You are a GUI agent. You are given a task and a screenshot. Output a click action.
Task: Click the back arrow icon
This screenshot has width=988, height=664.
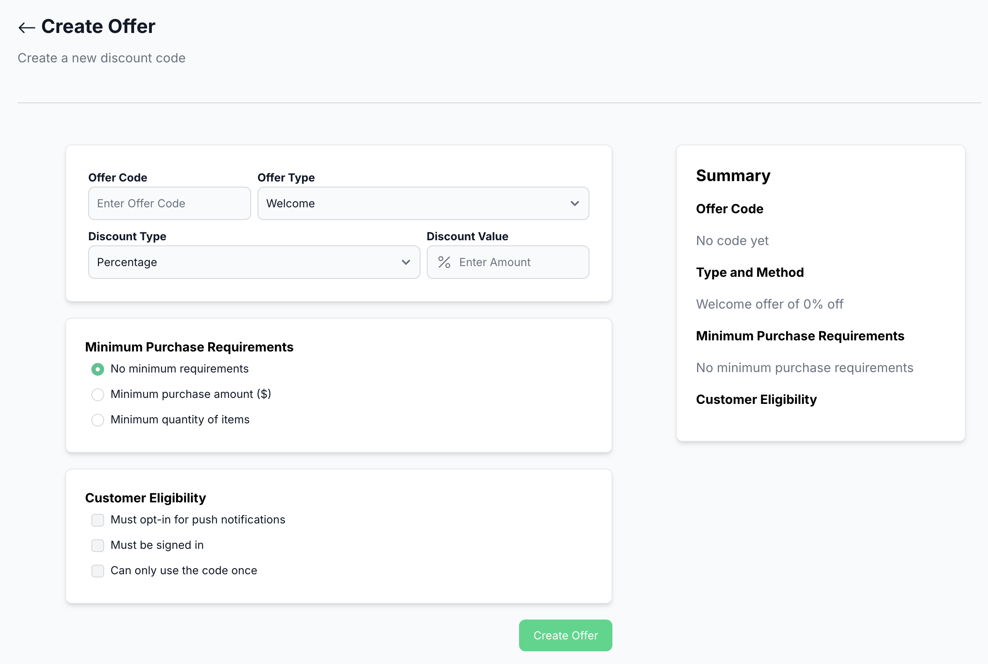click(26, 27)
